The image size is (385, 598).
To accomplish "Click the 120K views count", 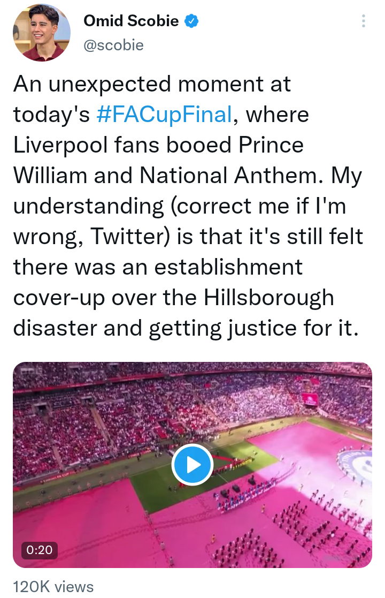I will [x=53, y=587].
